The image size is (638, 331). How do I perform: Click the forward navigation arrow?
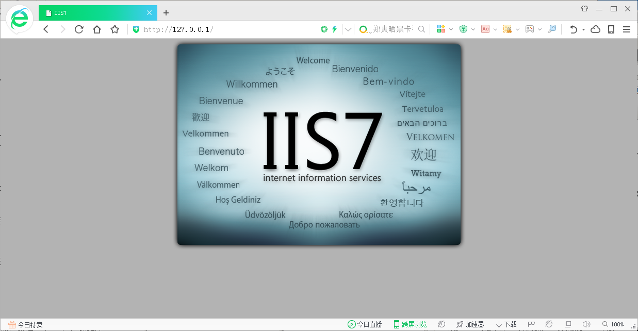(x=63, y=29)
